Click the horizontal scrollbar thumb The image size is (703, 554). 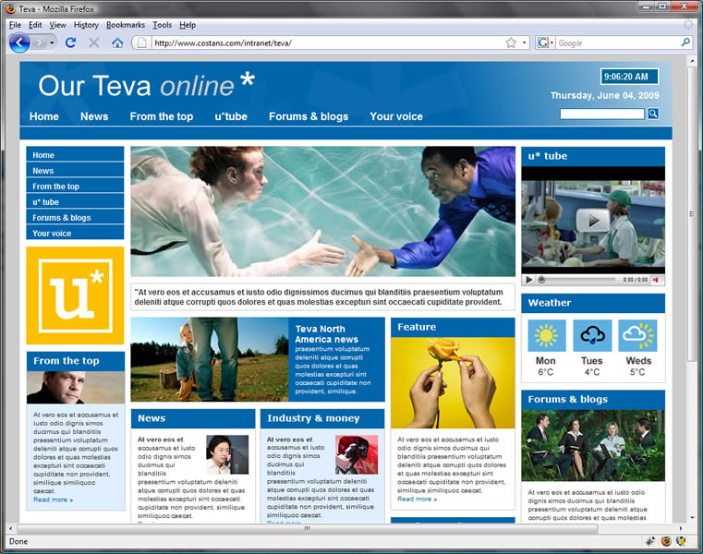tap(307, 528)
